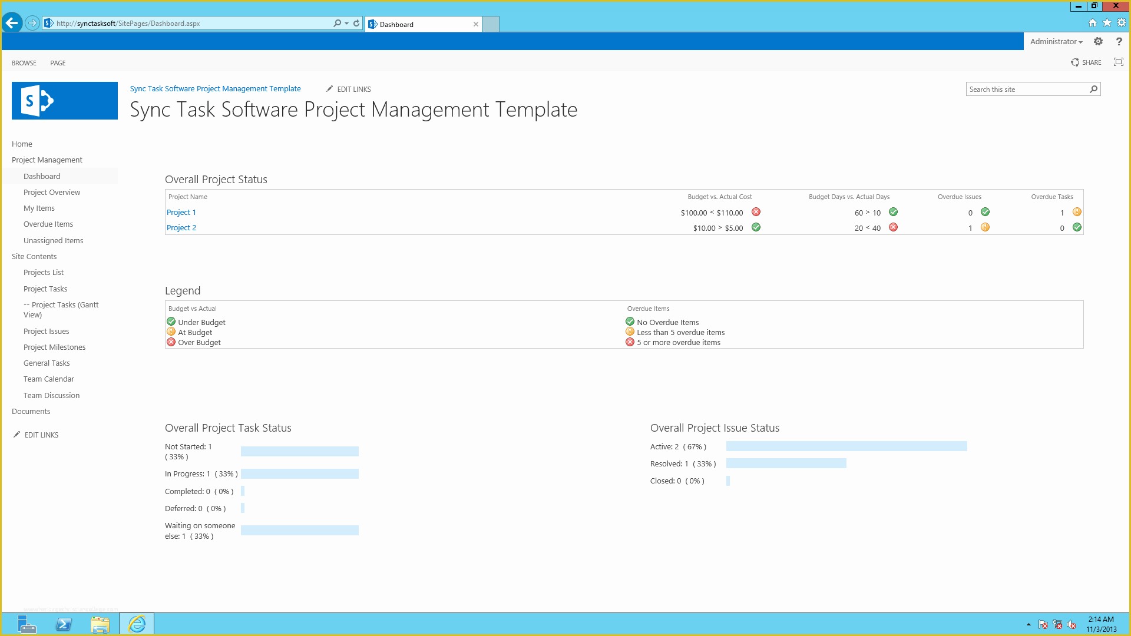1131x636 pixels.
Task: Click legend At Budget yellow icon
Action: [x=171, y=332]
